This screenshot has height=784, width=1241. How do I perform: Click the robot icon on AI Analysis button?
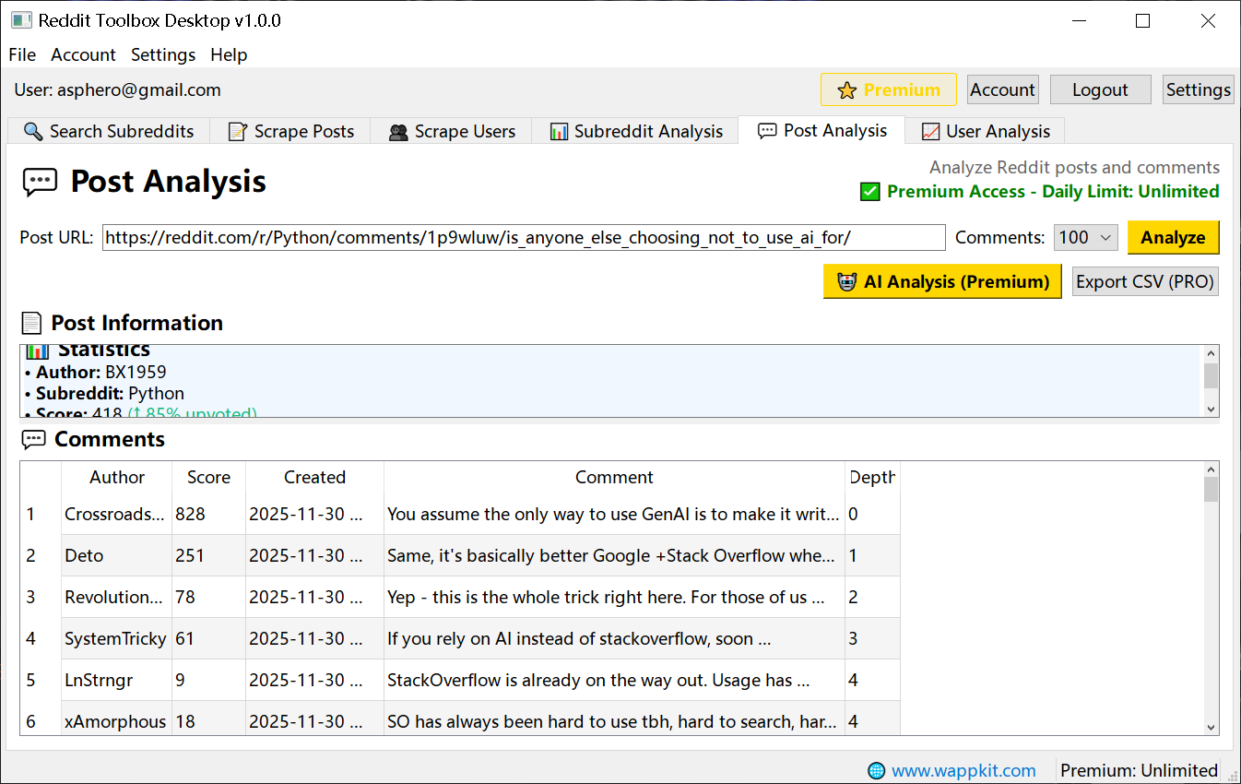[846, 281]
